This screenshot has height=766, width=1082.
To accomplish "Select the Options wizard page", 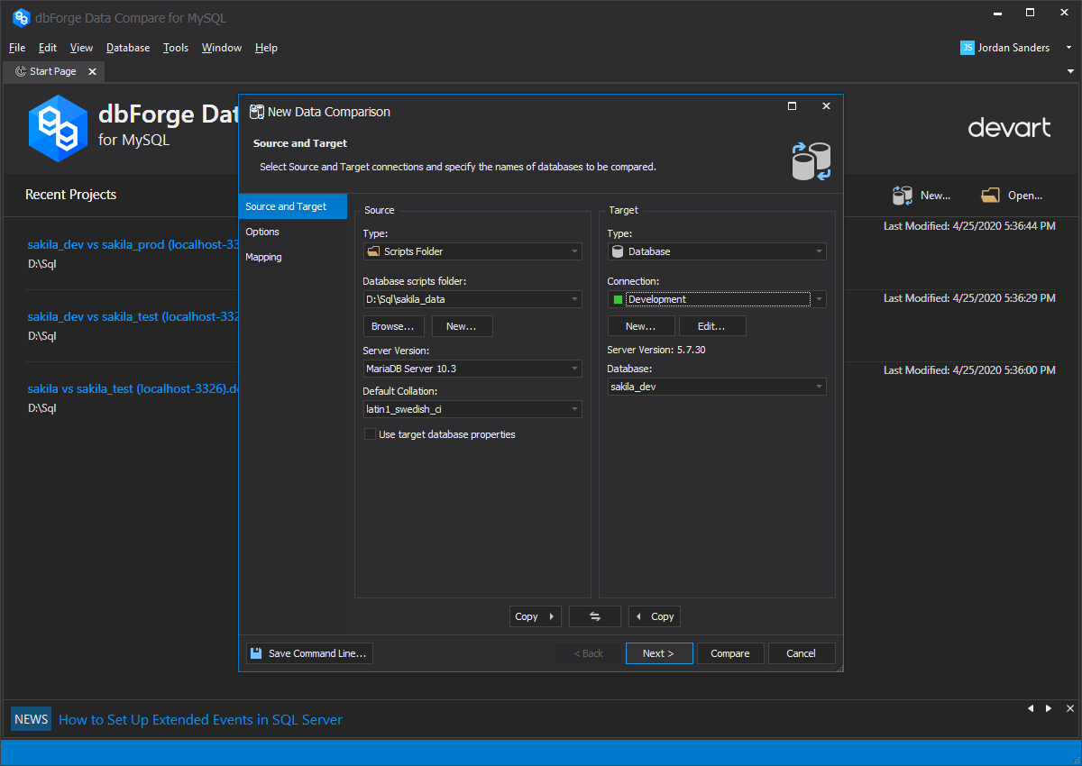I will [x=262, y=232].
